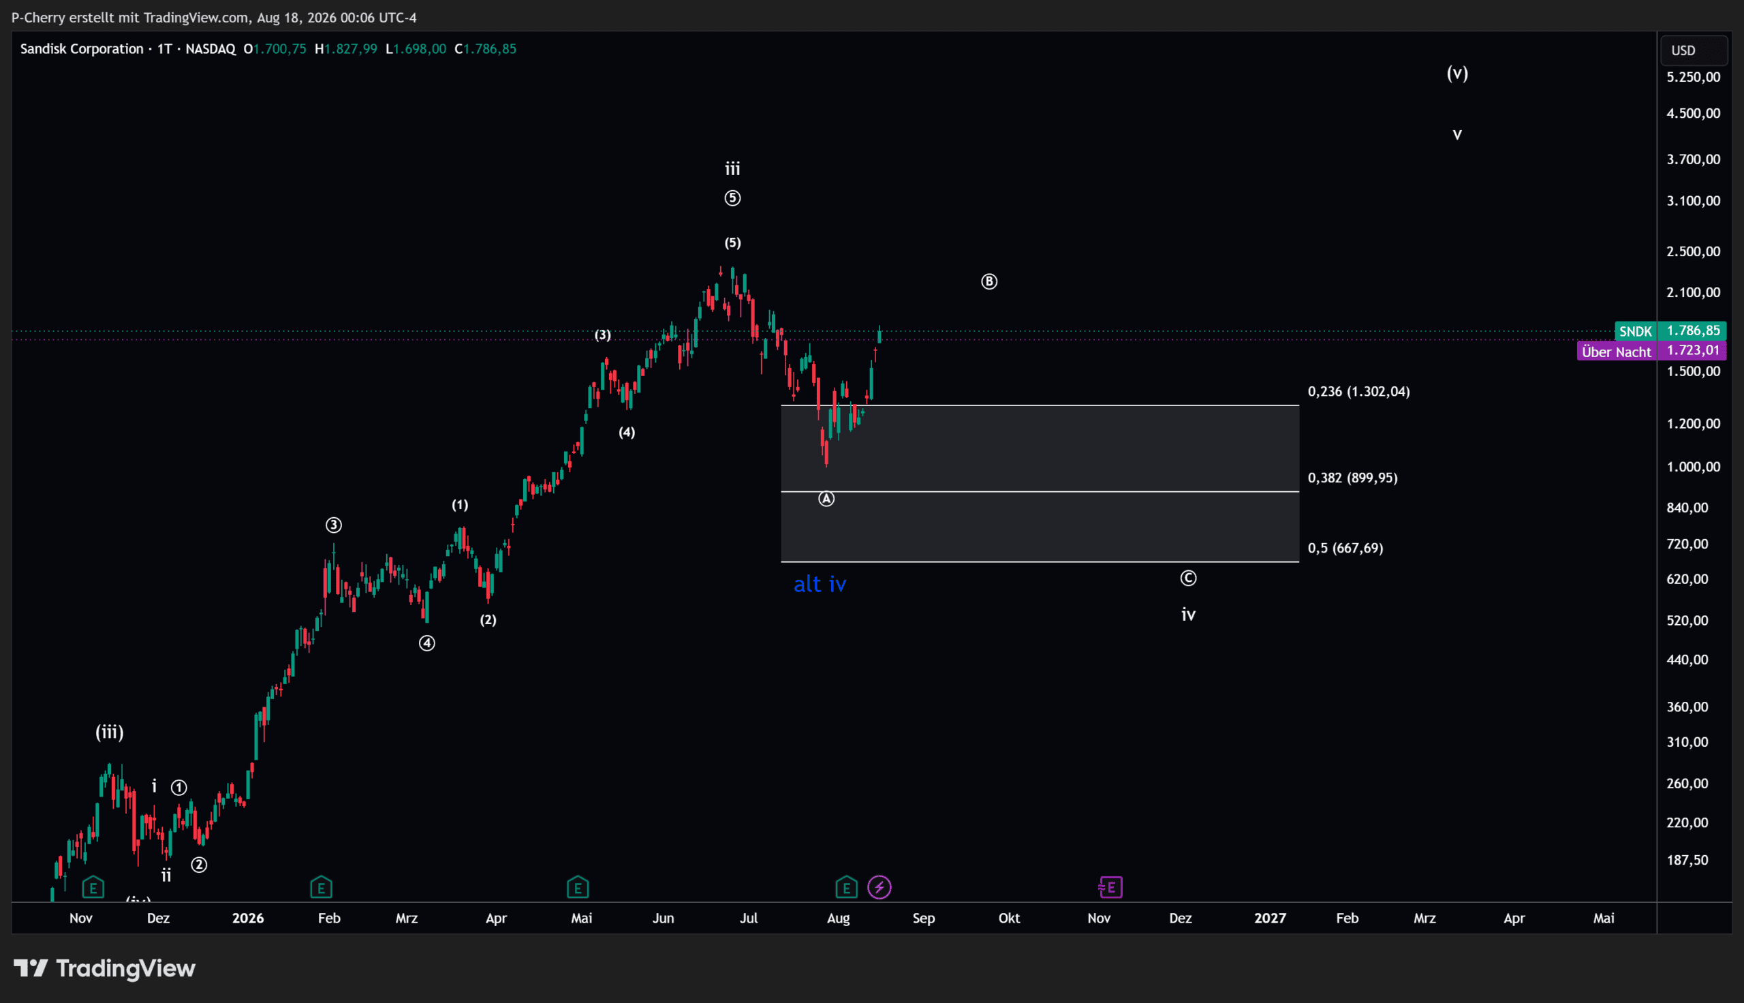
Task: Open the purple upcoming earnings icon near November
Action: [1110, 887]
